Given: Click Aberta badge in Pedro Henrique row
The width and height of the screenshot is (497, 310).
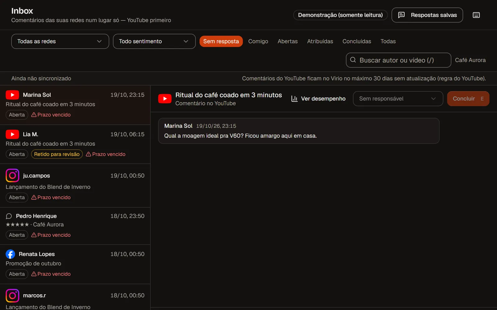Looking at the screenshot, I should [x=17, y=235].
